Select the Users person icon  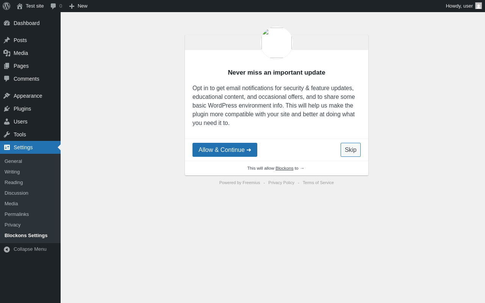tap(7, 122)
